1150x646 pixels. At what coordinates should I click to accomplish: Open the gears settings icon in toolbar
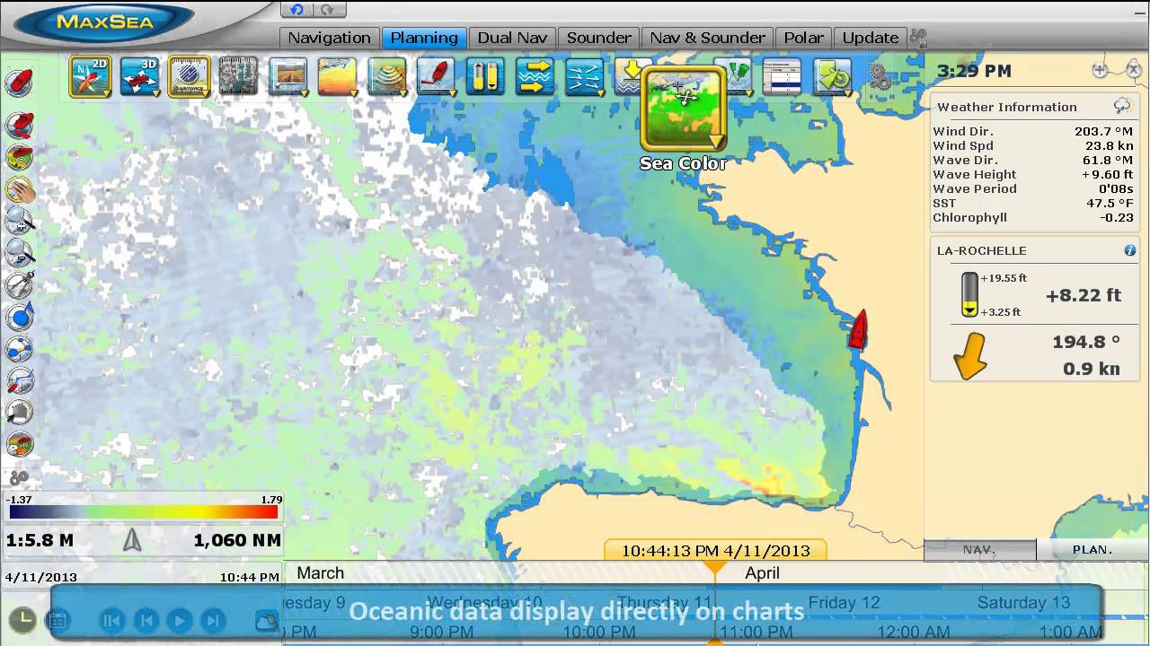coord(880,79)
